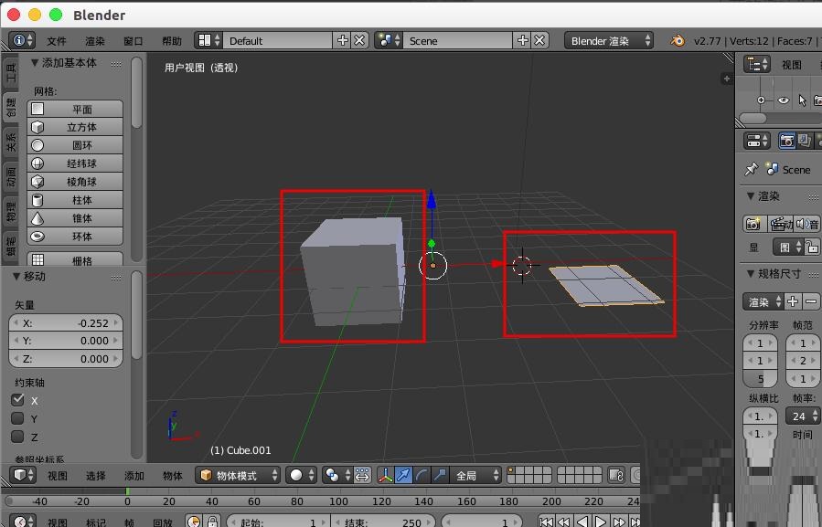Image resolution: width=822 pixels, height=527 pixels.
Task: Collapse the 添加基本体 panel
Action: [35, 63]
